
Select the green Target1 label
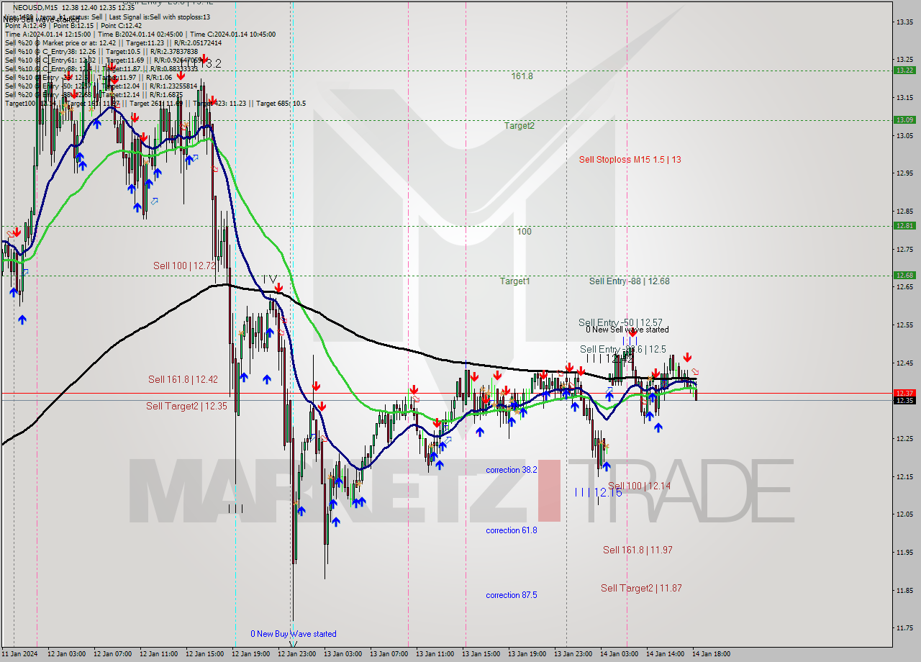coord(515,281)
